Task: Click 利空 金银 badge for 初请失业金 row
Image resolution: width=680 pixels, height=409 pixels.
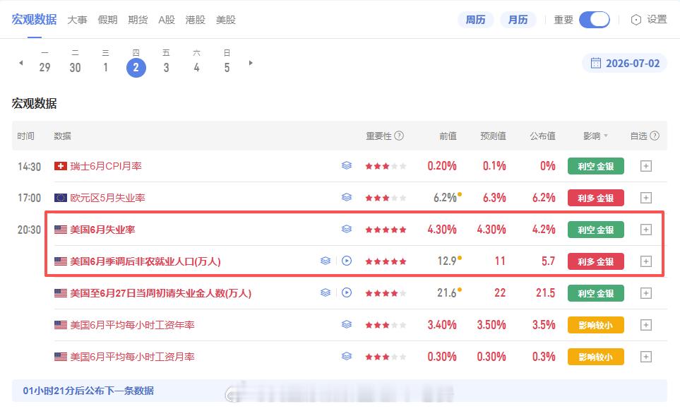Action: pos(595,293)
